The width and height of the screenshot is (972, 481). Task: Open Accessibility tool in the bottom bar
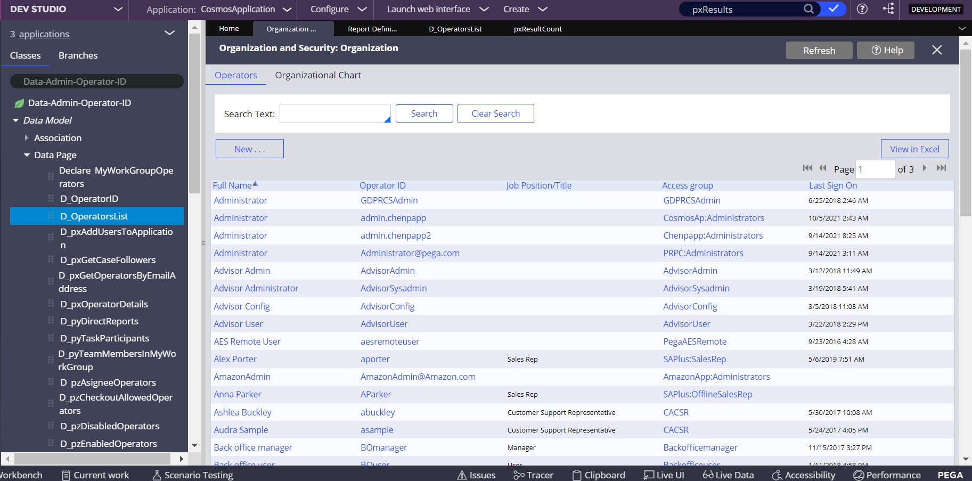(x=804, y=475)
